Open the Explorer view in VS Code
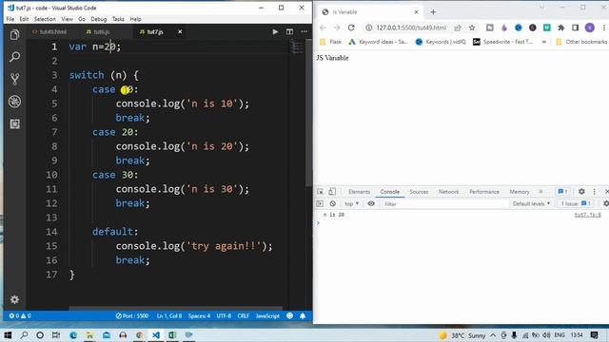Screen dimensions: 609x342 coord(15,35)
